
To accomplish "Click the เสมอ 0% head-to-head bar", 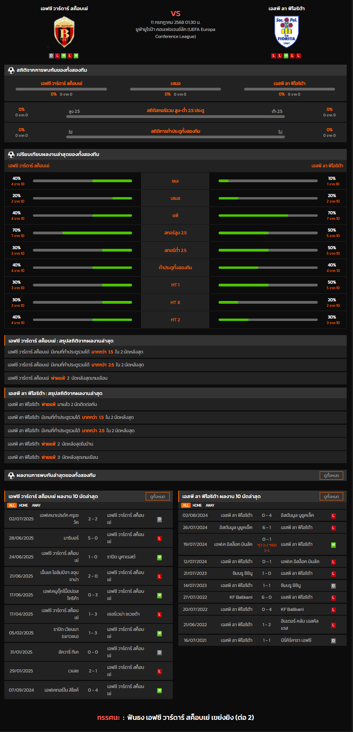I will [176, 89].
